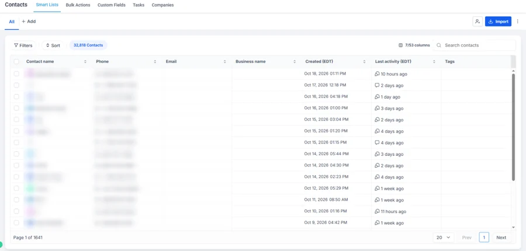Viewport: 526px width, 251px height.
Task: Check the row created Oct 16, 2026 01:00 PM
Action: (x=16, y=108)
